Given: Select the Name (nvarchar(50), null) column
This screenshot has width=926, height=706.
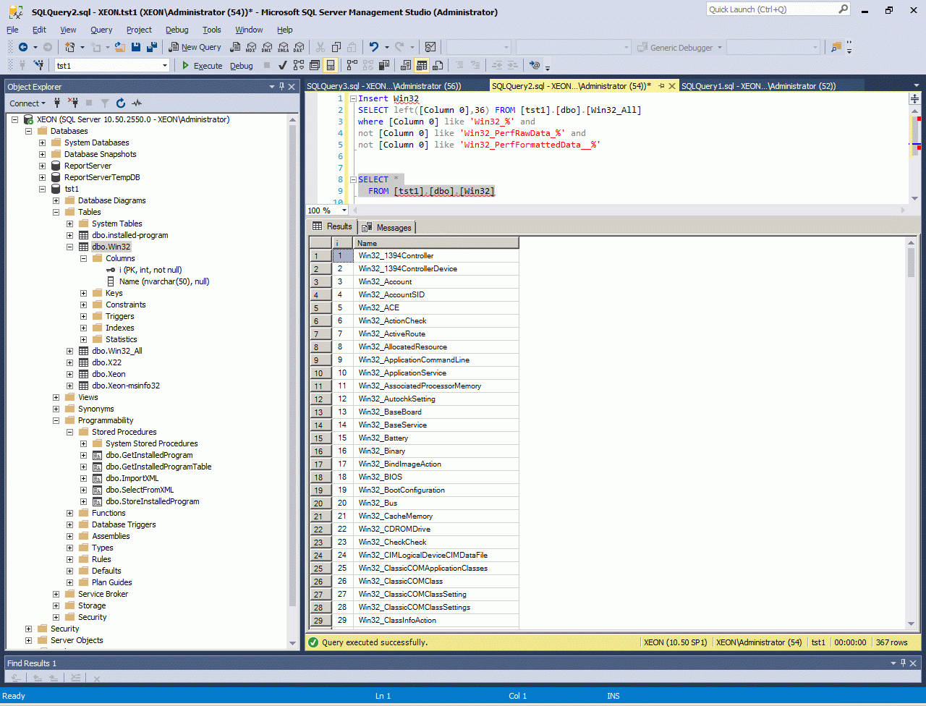Looking at the screenshot, I should coord(164,281).
